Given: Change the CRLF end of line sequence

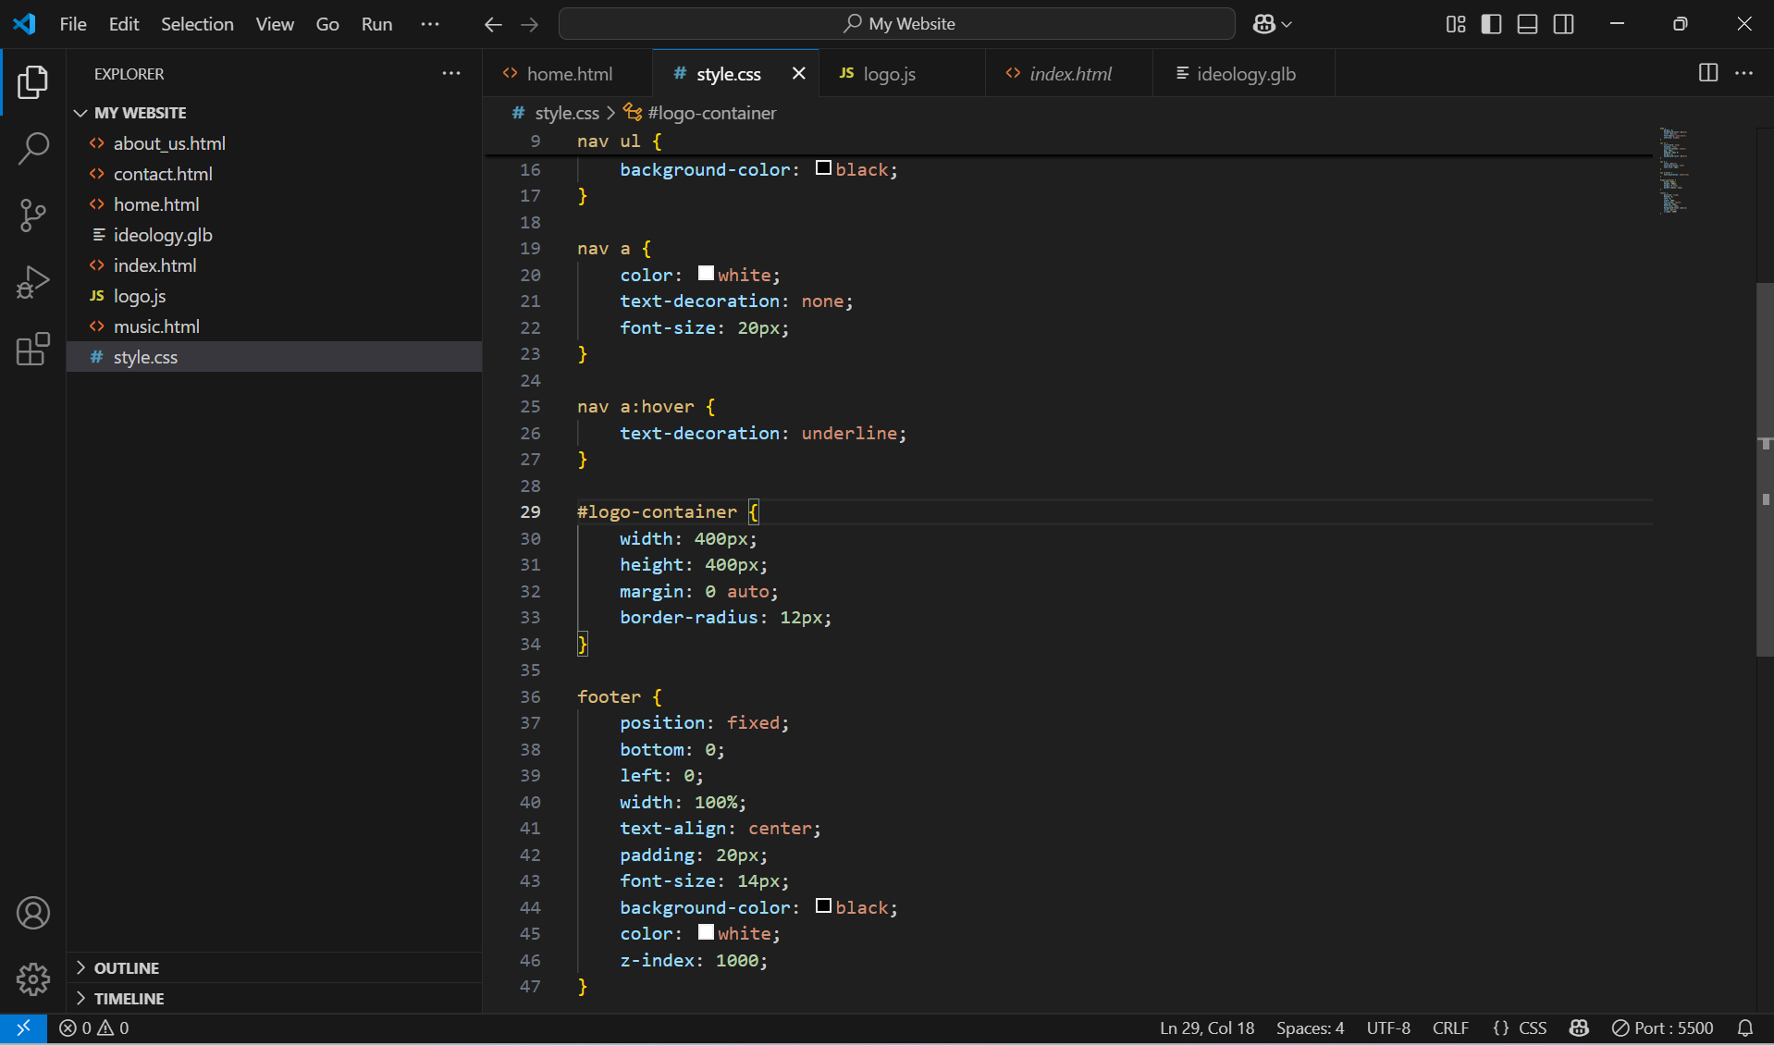Looking at the screenshot, I should 1450,1028.
